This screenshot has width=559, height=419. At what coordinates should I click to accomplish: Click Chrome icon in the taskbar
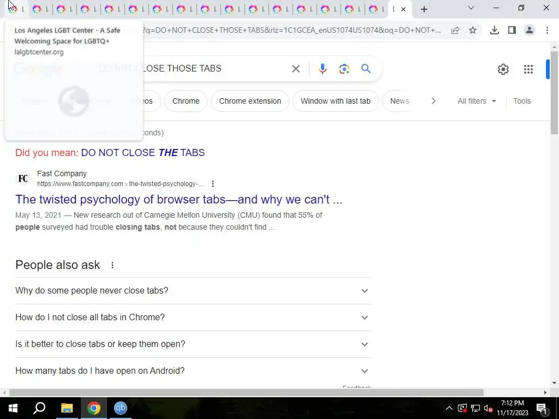94,408
